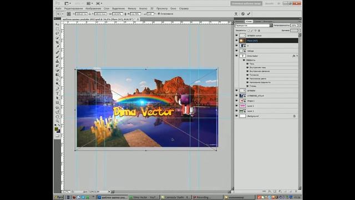Viewport: 355px width, 200px height.
Task: Open the Windows Пуск start button
Action: click(x=59, y=197)
